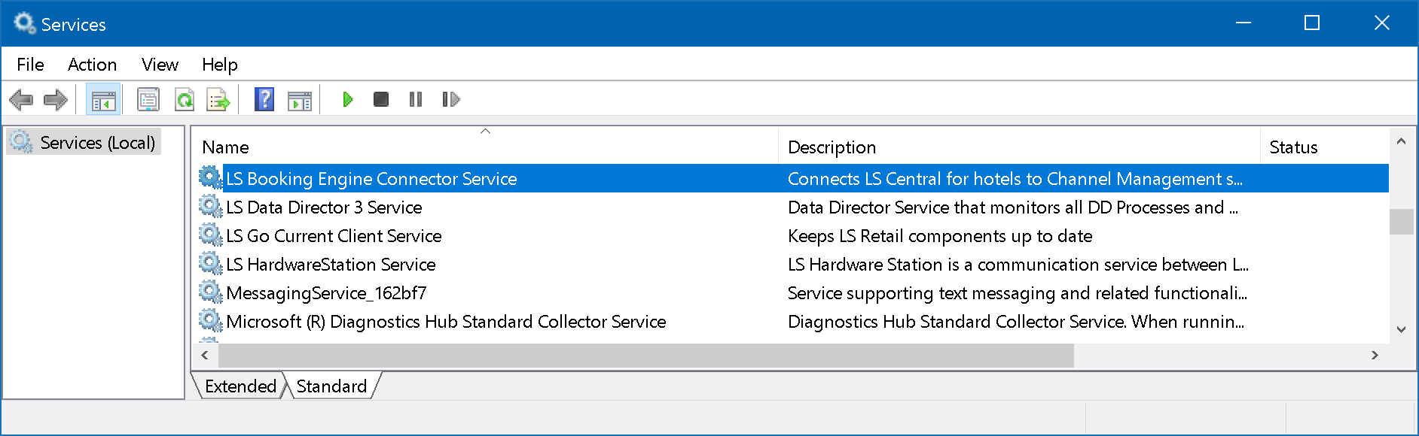This screenshot has width=1419, height=436.
Task: Click the Restart Service toolbar icon
Action: 450,99
